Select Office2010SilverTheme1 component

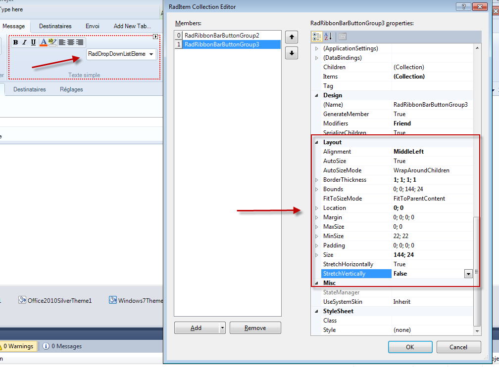[x=55, y=300]
